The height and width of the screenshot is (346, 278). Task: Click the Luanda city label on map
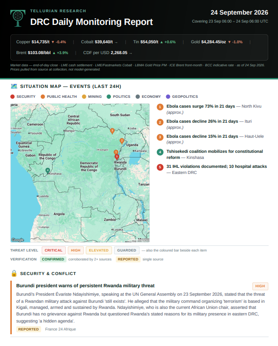tap(44, 196)
